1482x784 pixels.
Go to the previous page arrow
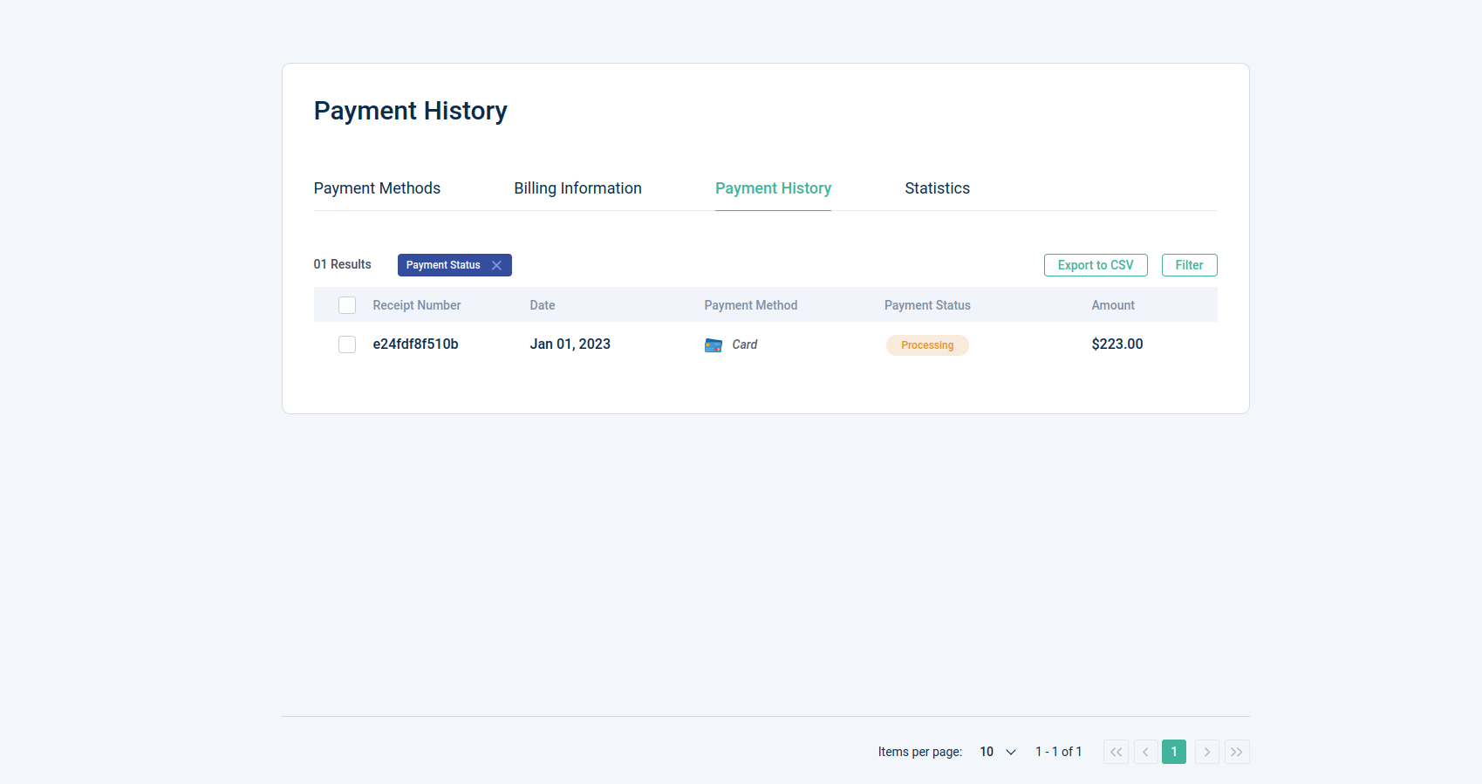(1145, 752)
